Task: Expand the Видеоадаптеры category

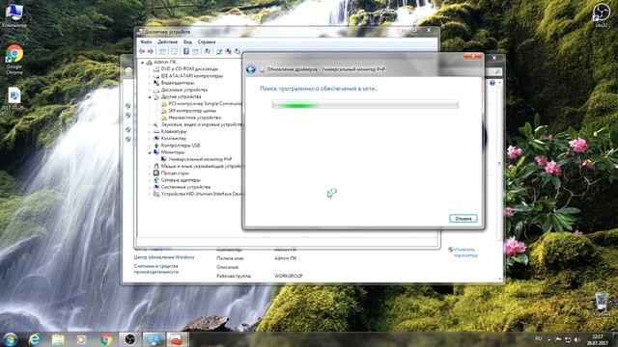Action: tap(150, 83)
